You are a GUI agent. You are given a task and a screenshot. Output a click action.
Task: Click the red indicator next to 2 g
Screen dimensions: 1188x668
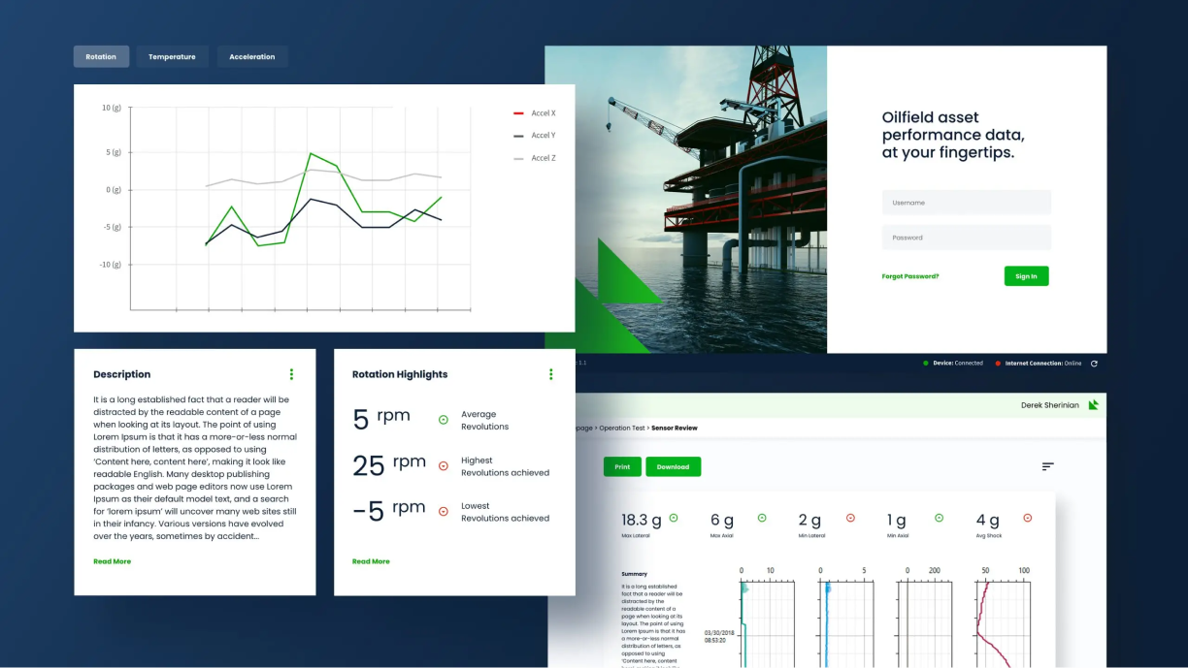[x=850, y=519]
